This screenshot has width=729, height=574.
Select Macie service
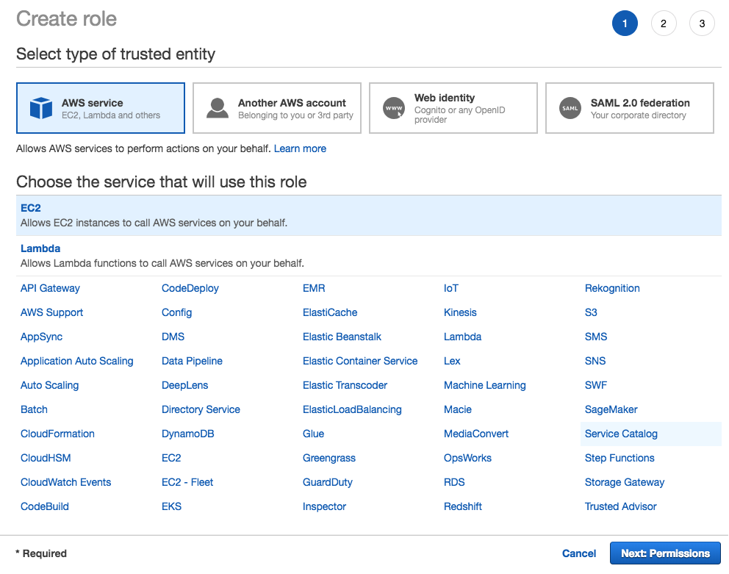[458, 409]
